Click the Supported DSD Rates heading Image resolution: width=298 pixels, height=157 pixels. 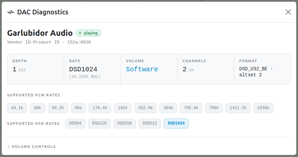[x=33, y=124]
